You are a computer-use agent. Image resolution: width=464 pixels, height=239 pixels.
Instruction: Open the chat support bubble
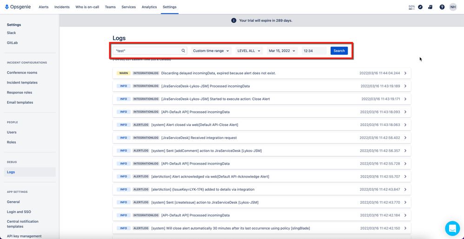coord(452,228)
